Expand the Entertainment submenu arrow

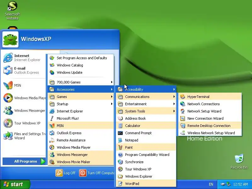coord(174,104)
